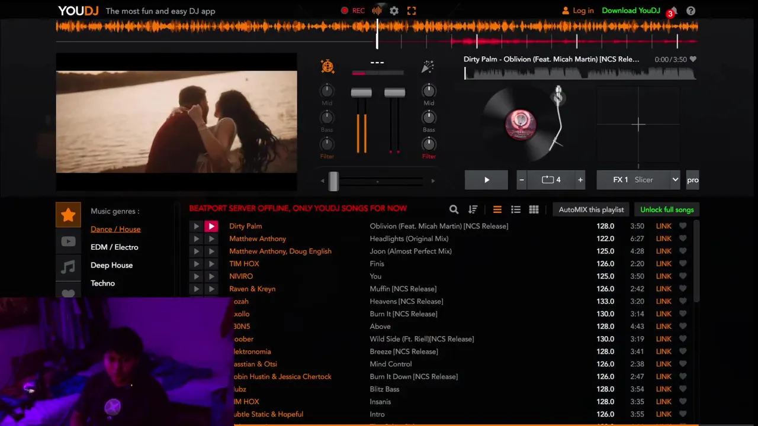Viewport: 758px width, 426px height.
Task: Play the right deck with the play button
Action: (486, 180)
